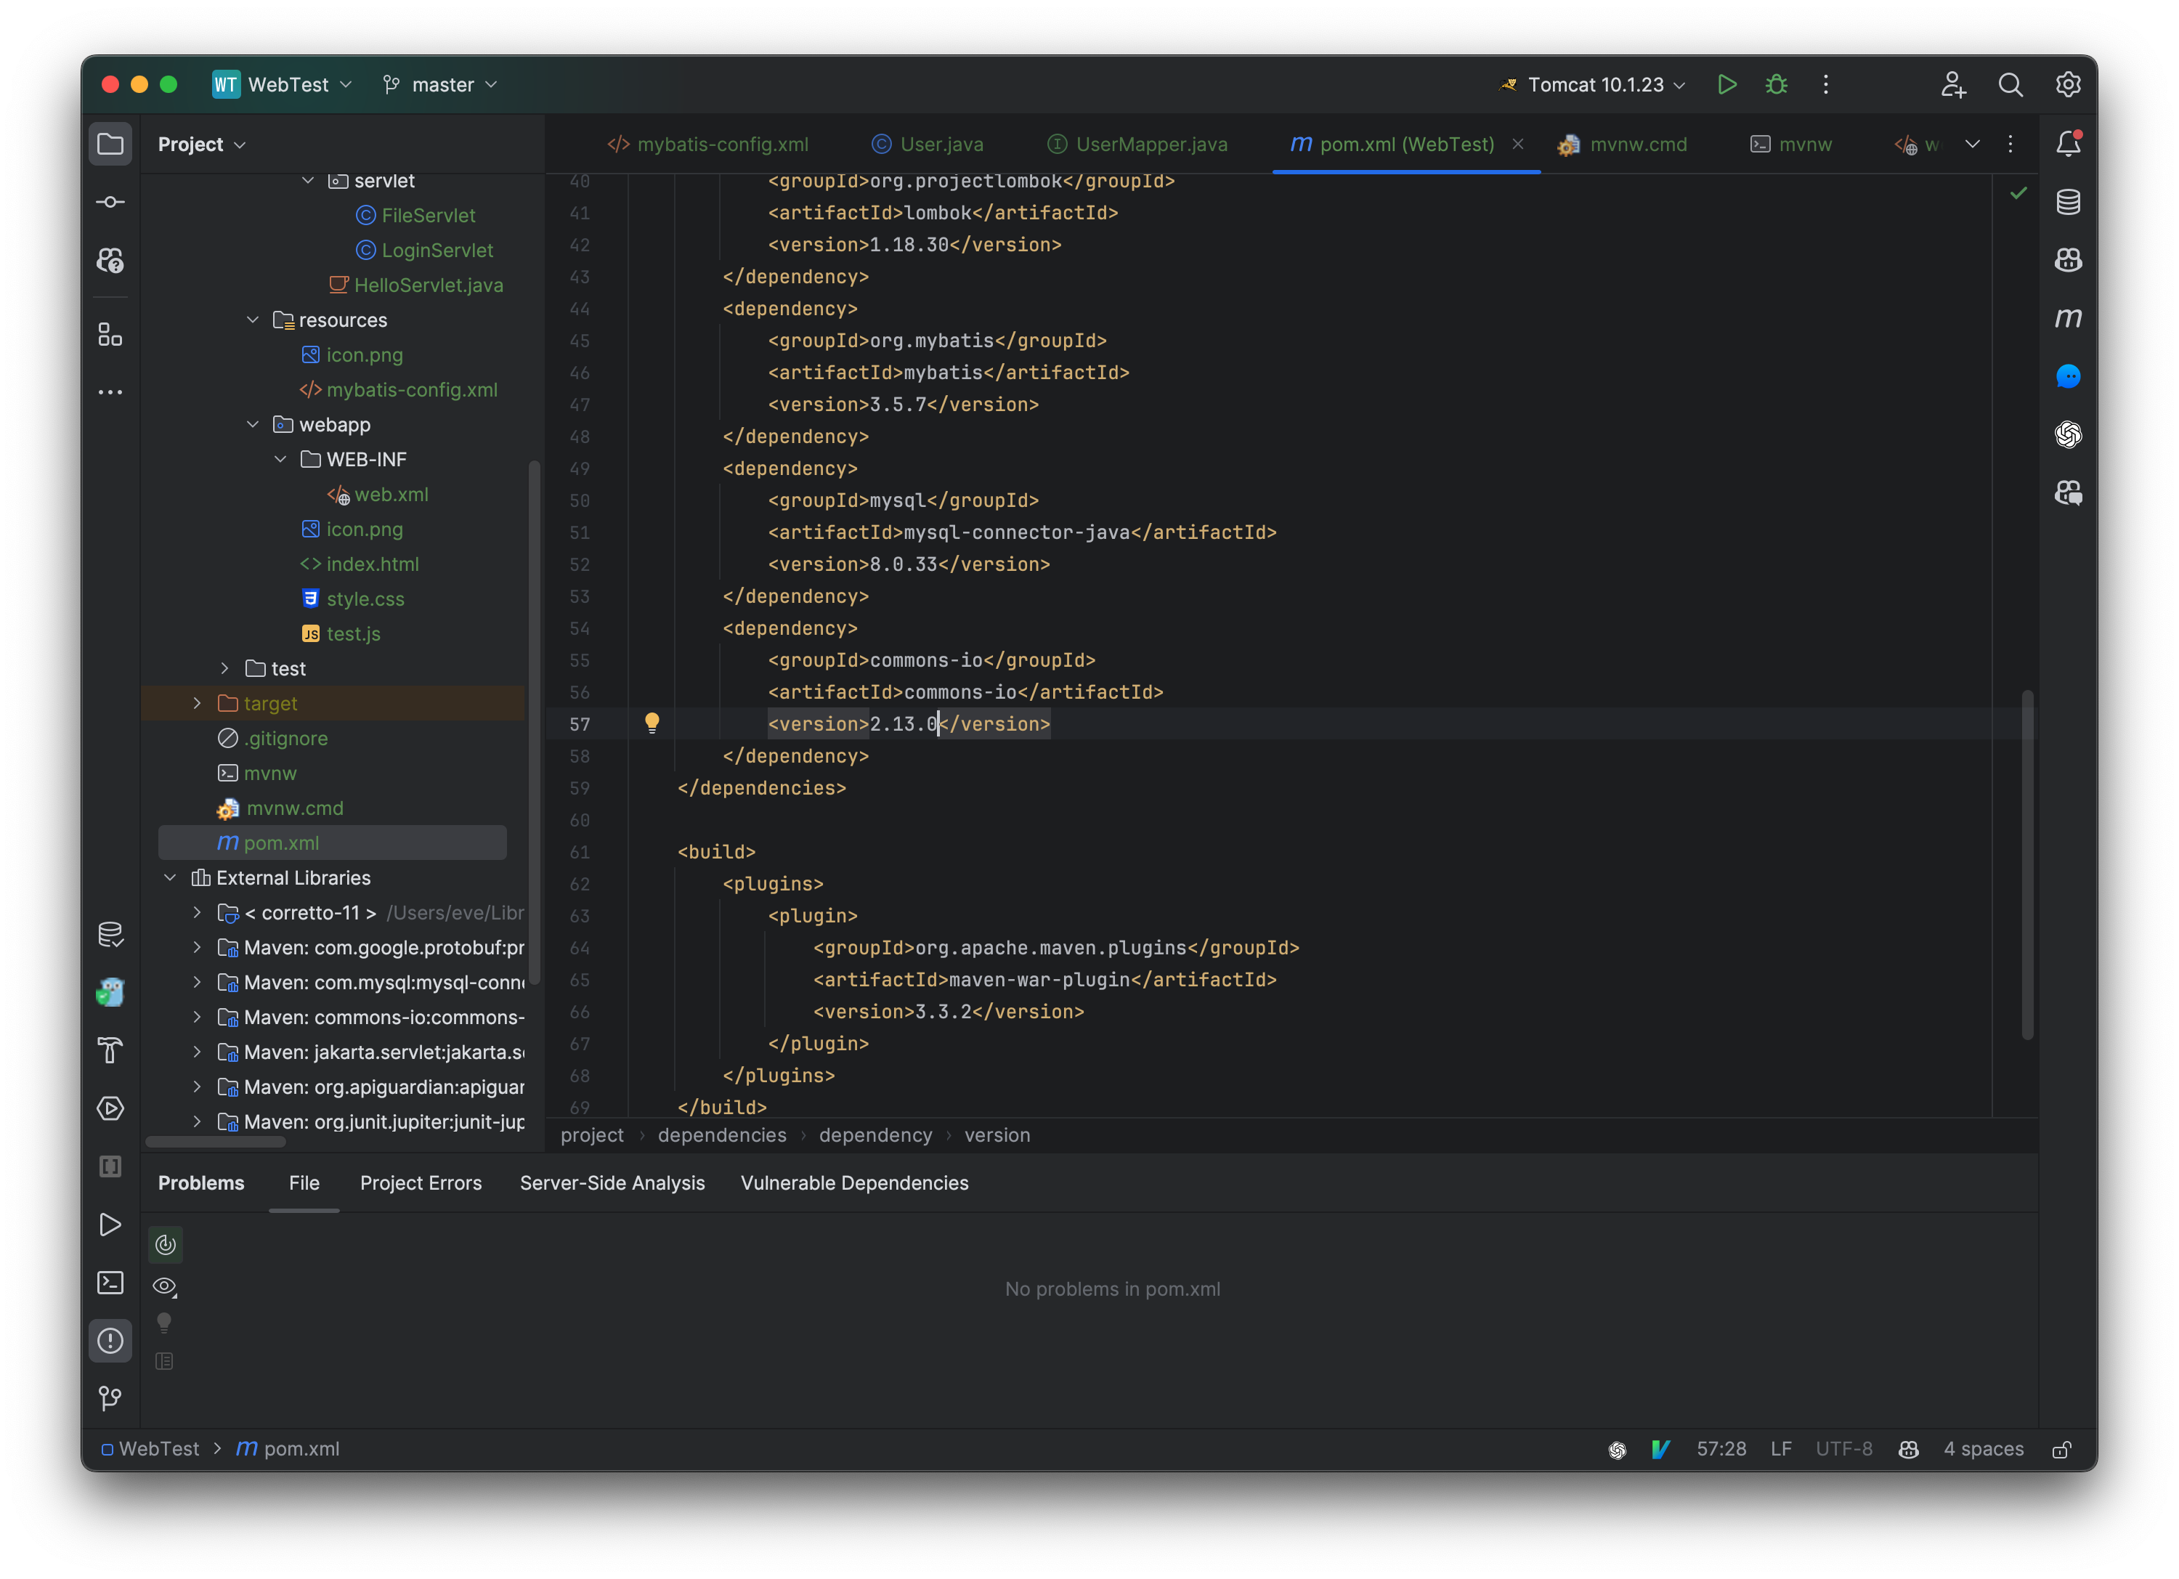
Task: Start debugging with the bug icon
Action: (x=1775, y=84)
